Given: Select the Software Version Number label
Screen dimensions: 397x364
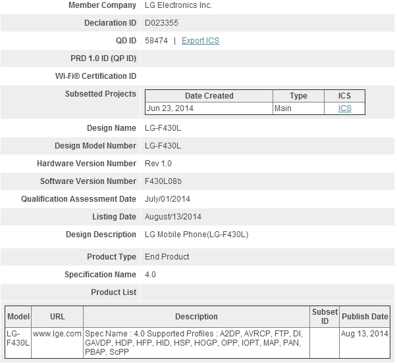Looking at the screenshot, I should click(88, 181).
